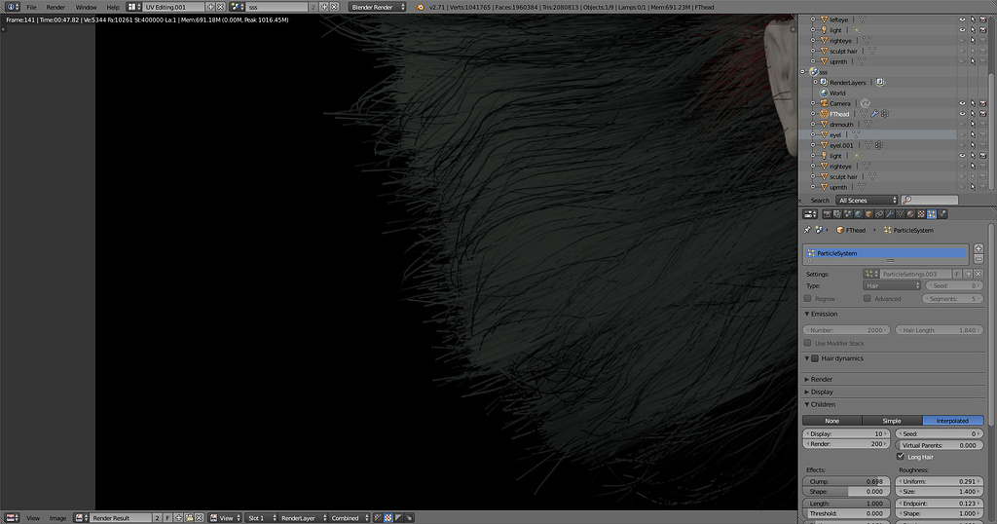Set children type to None
Image resolution: width=997 pixels, height=524 pixels.
831,421
